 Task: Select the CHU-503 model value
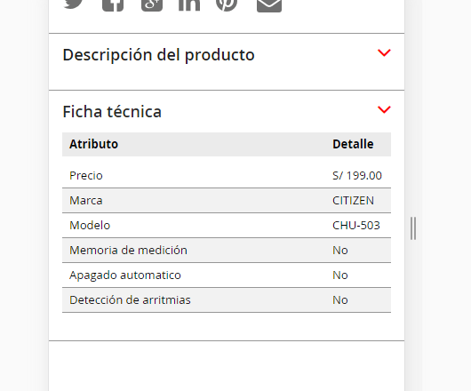356,226
